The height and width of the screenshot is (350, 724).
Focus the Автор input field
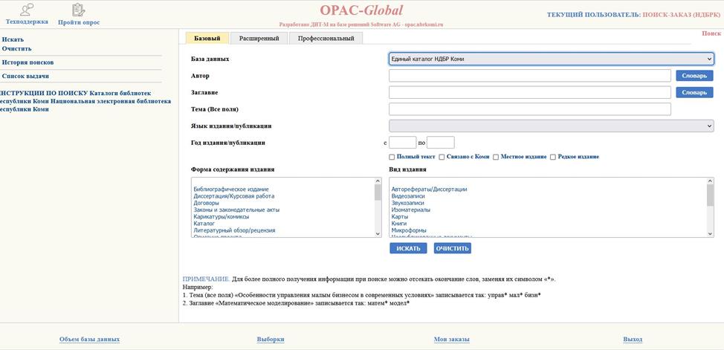tap(529, 76)
